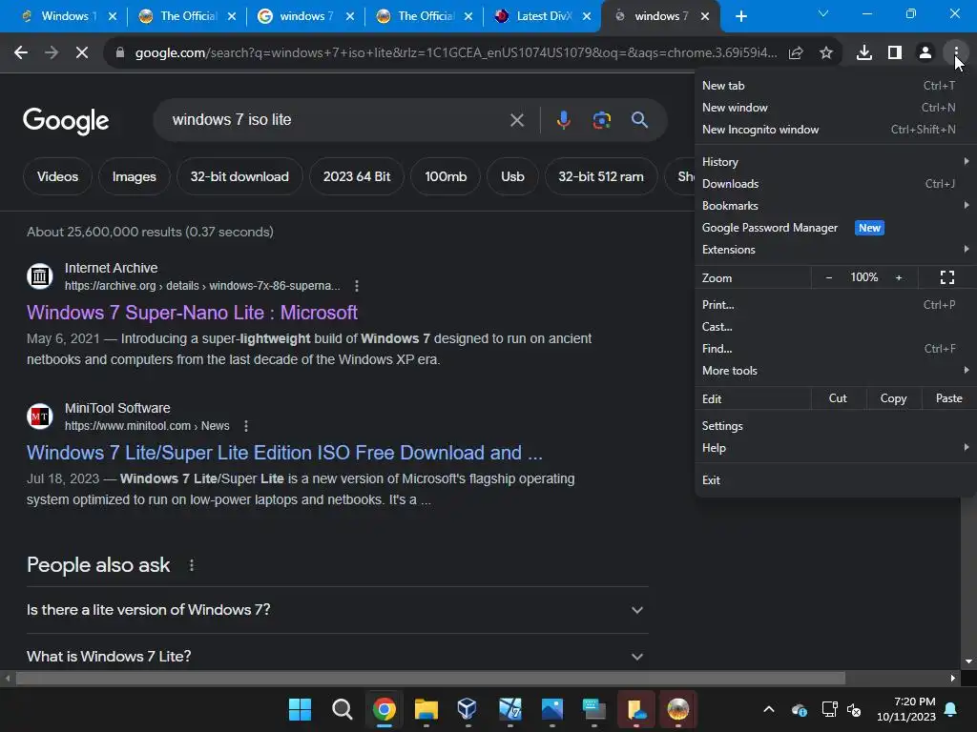Open Google Lens image search icon
Screen dimensions: 977x732
point(602,119)
